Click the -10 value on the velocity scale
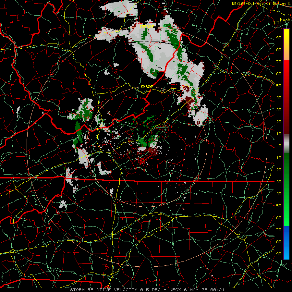 (x=277, y=158)
